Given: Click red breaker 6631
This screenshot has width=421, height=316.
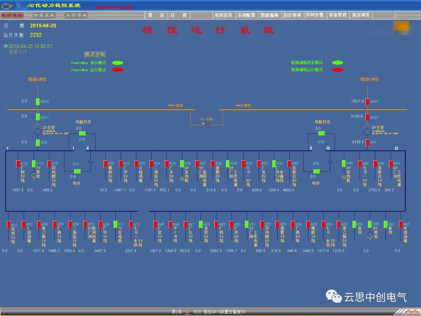Looking at the screenshot, I should pyautogui.click(x=367, y=117).
